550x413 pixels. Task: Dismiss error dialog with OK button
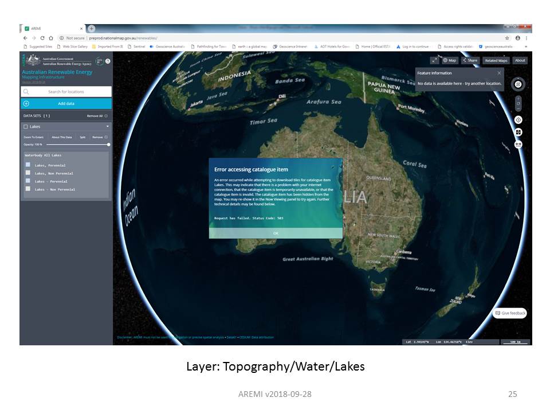point(276,233)
